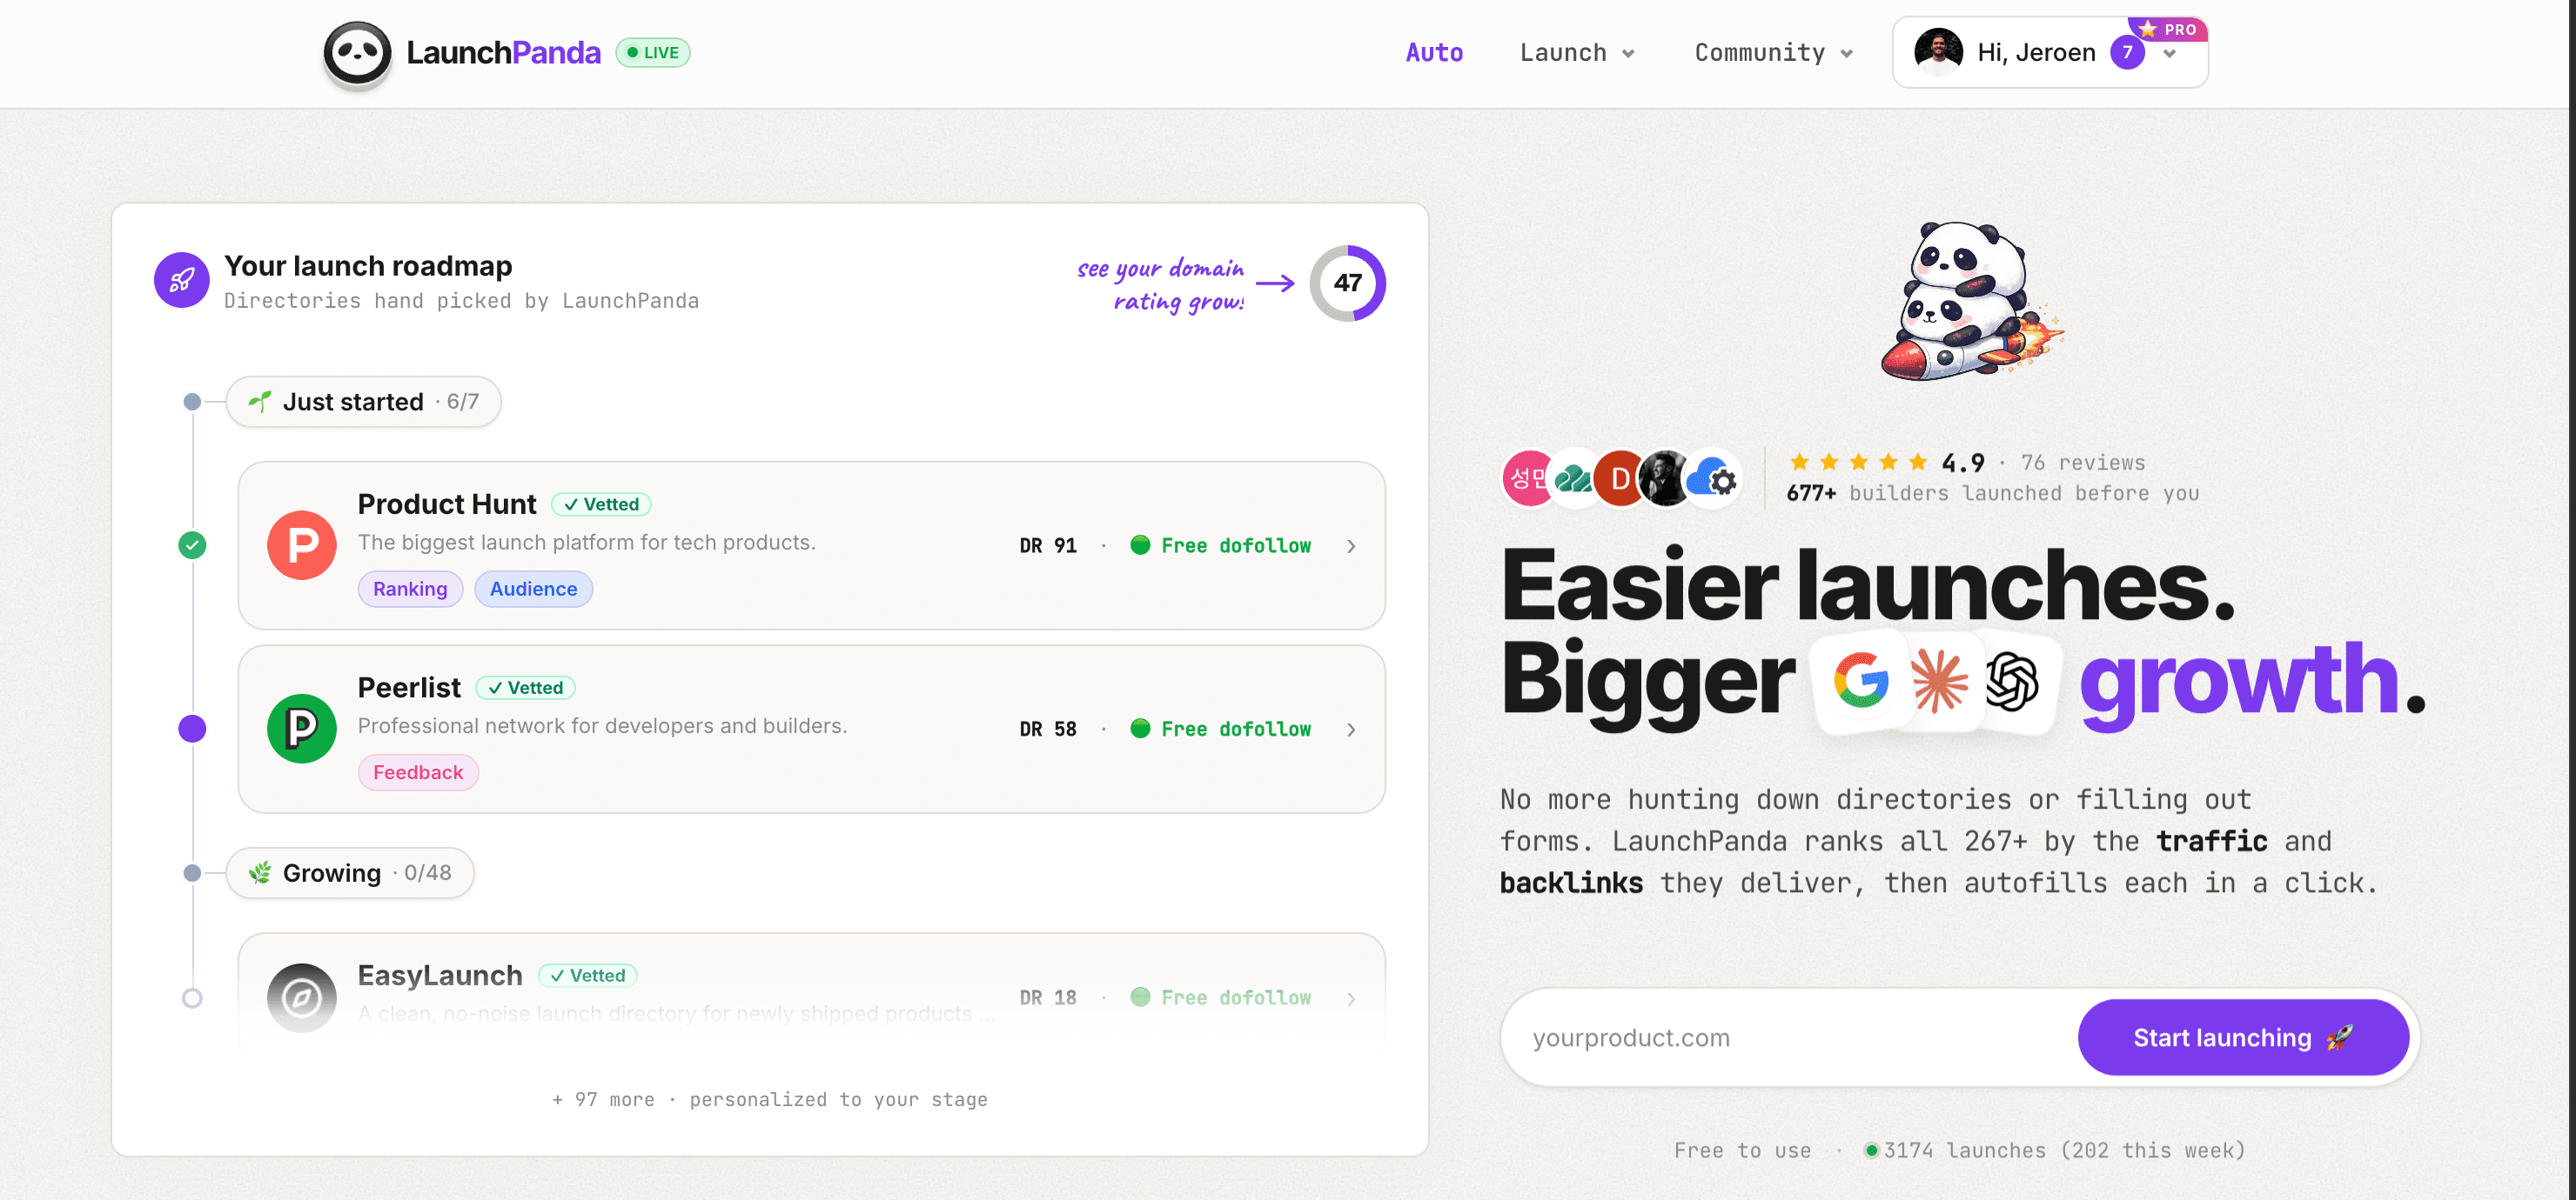The height and width of the screenshot is (1200, 2576).
Task: Click the purple timeline dot beside Peerlist
Action: point(192,729)
